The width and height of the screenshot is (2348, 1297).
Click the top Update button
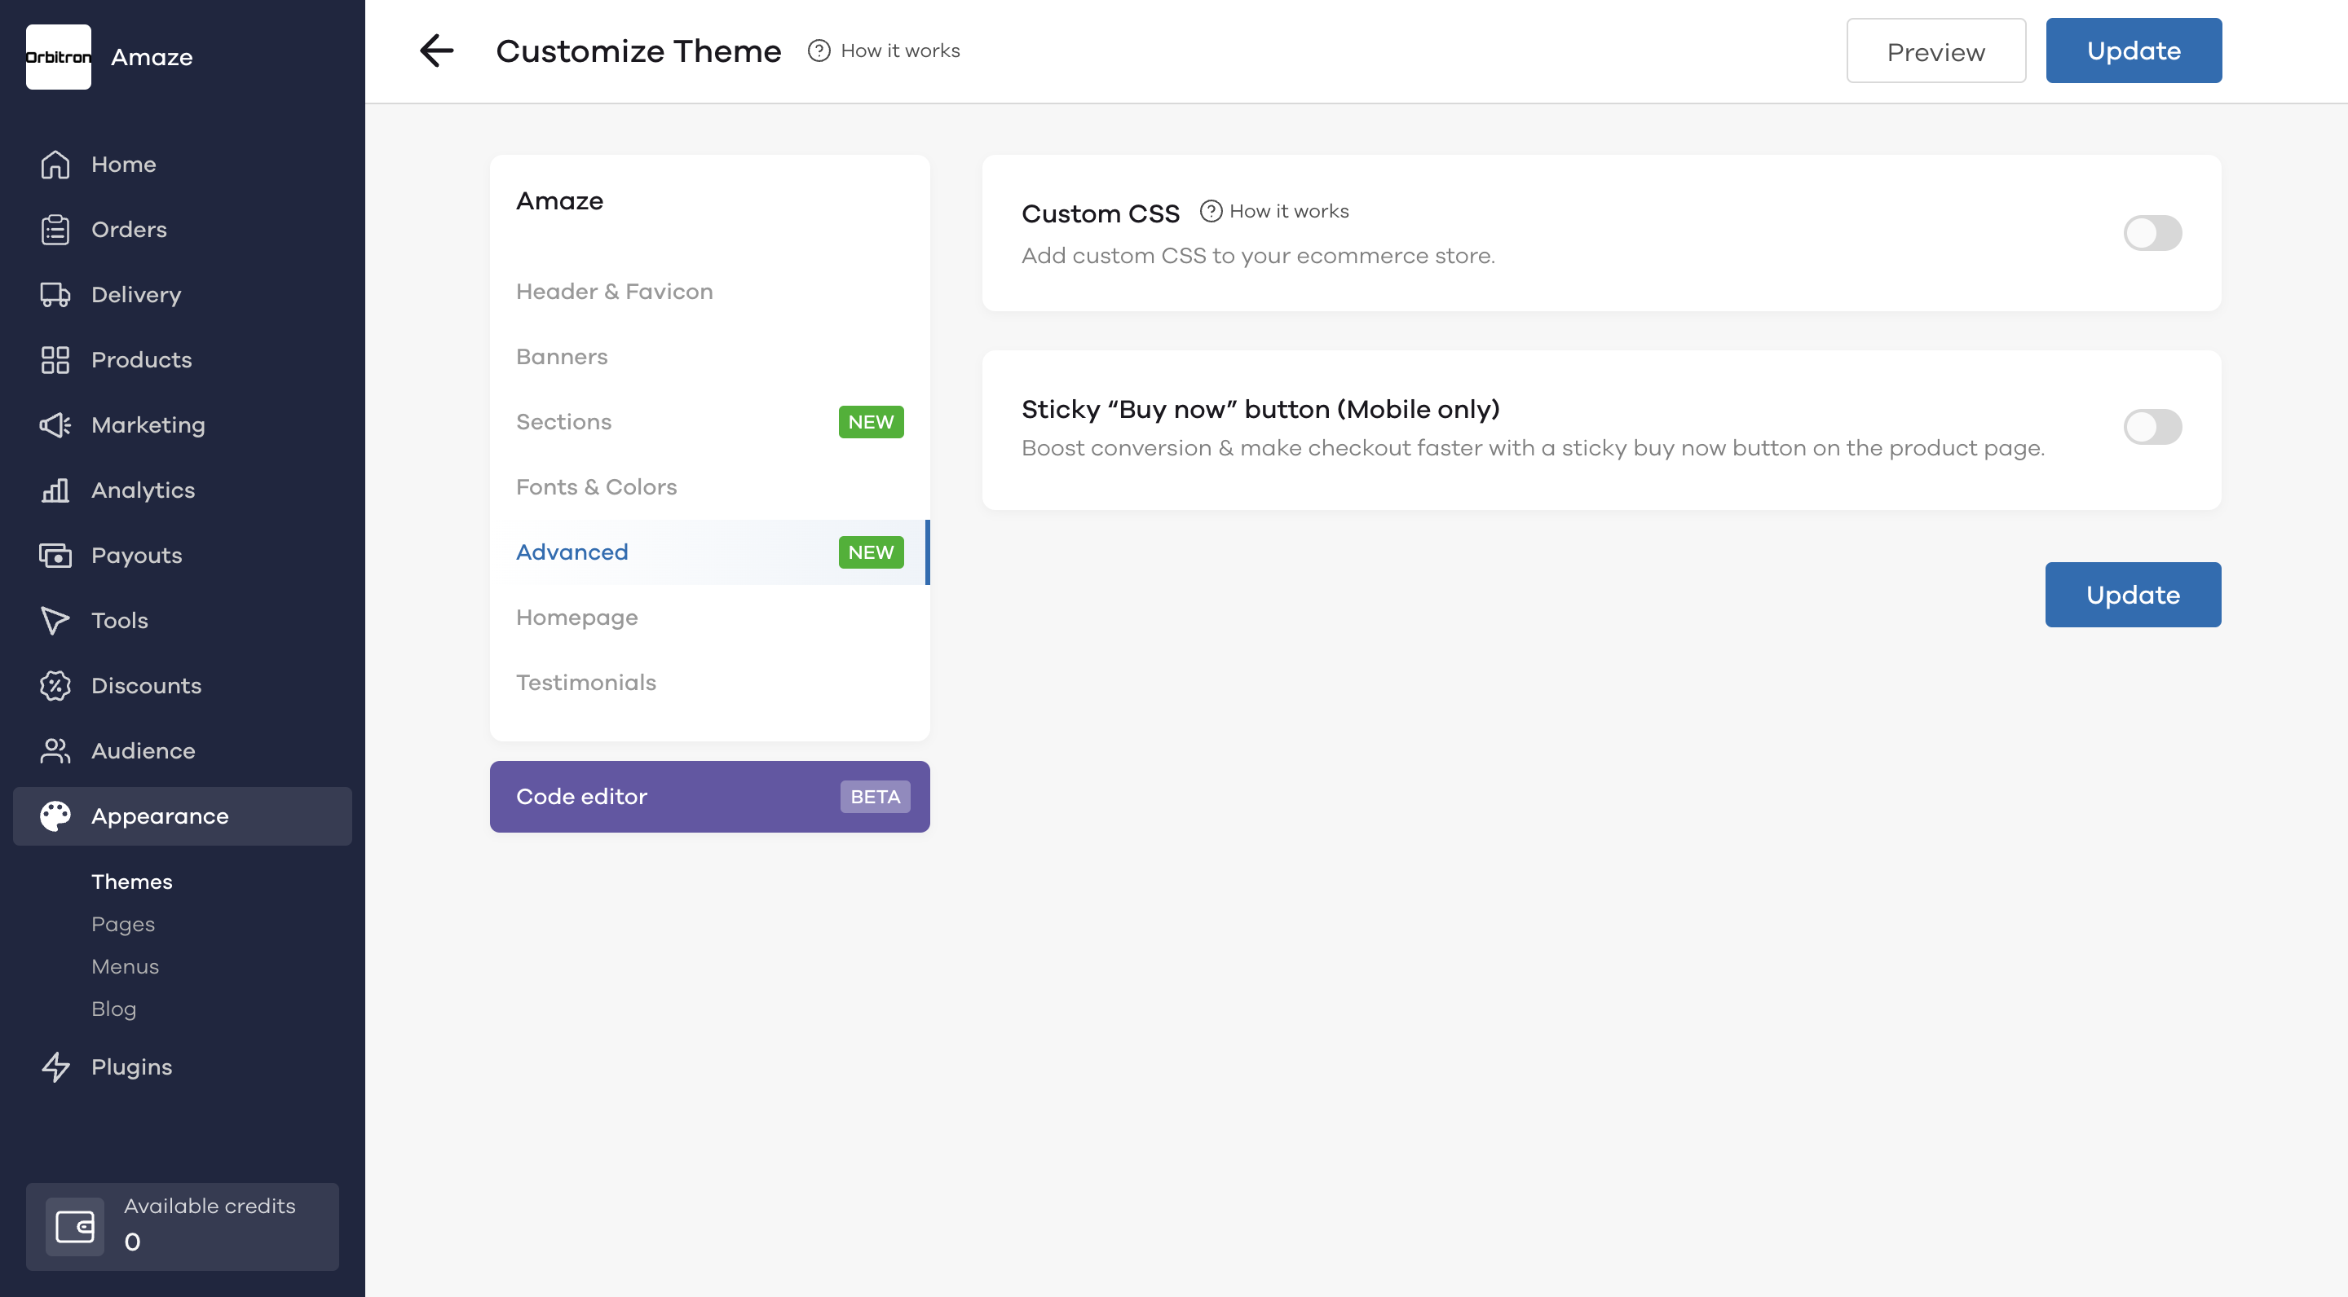click(2133, 51)
